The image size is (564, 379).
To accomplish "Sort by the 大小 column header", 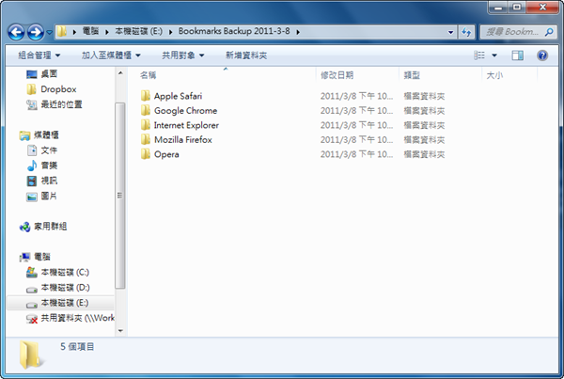I will [x=494, y=75].
